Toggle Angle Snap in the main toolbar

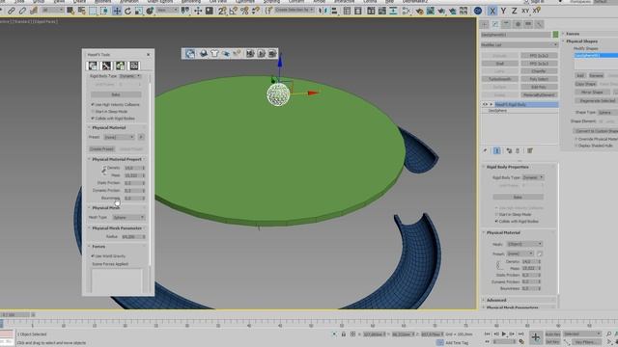point(234,11)
